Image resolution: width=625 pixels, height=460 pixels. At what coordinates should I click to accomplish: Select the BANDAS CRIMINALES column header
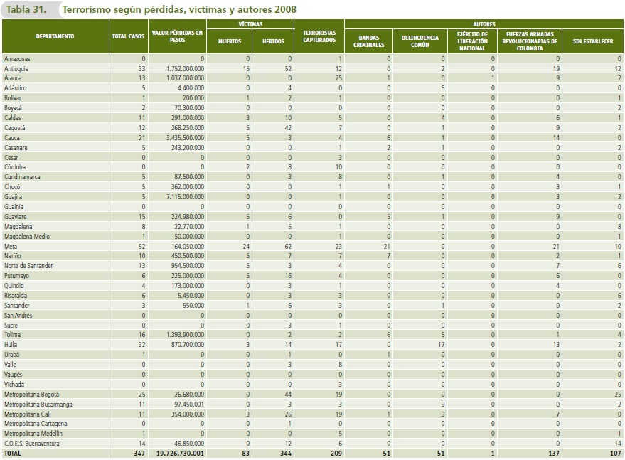pos(370,41)
